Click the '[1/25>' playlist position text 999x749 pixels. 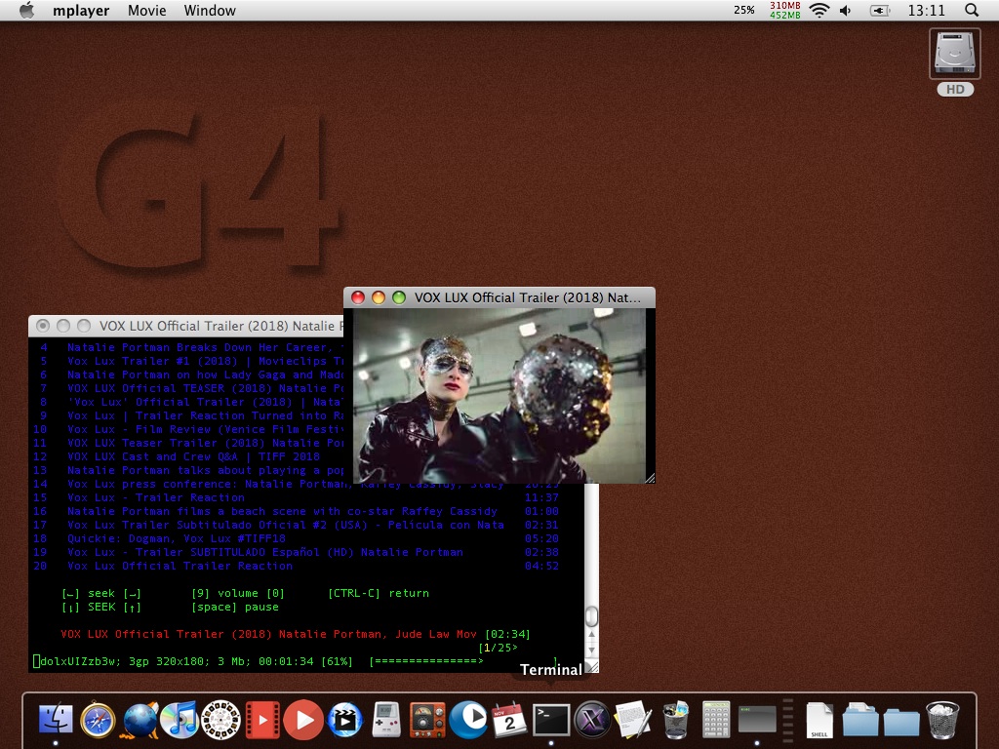(x=499, y=648)
